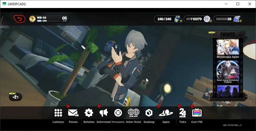256x131 pixels.
Task: Open the Pesan mail icon
Action: pyautogui.click(x=73, y=113)
